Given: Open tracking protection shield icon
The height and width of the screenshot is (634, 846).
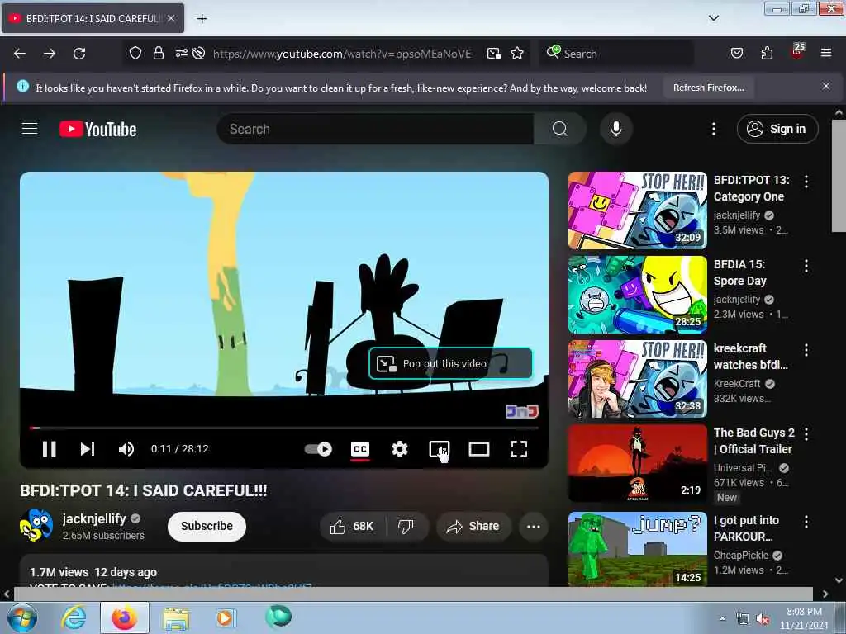Looking at the screenshot, I should pos(135,53).
